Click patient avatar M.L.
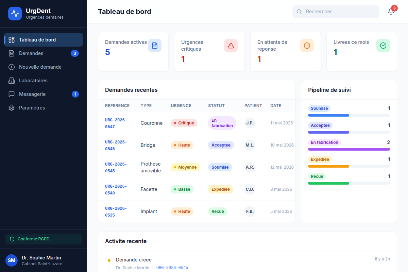Viewport: 408px width, 272px height. (250, 145)
